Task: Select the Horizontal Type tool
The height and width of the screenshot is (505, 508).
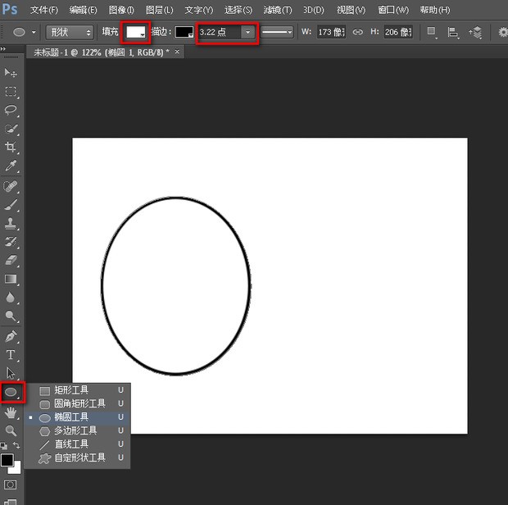Action: tap(11, 355)
